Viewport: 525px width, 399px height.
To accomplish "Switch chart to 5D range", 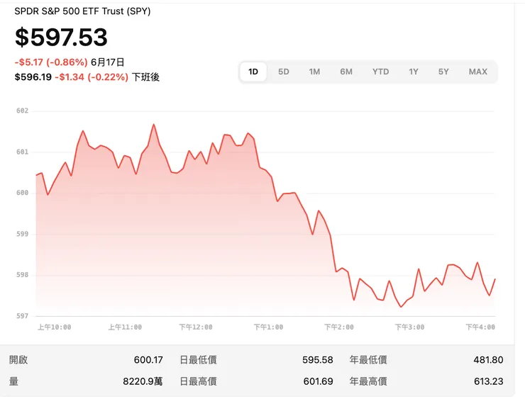I will coord(284,72).
